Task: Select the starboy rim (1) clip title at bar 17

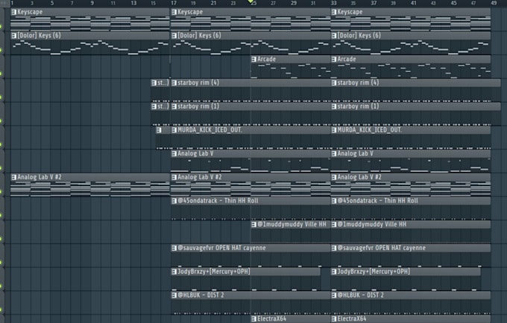Action: tap(198, 106)
